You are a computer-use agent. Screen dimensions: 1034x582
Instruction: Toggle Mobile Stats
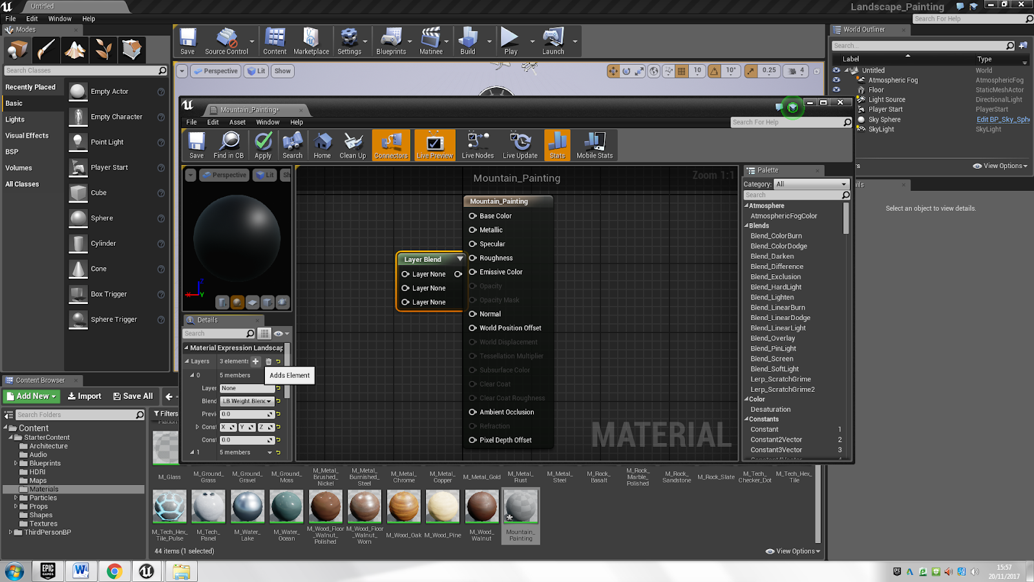(595, 145)
